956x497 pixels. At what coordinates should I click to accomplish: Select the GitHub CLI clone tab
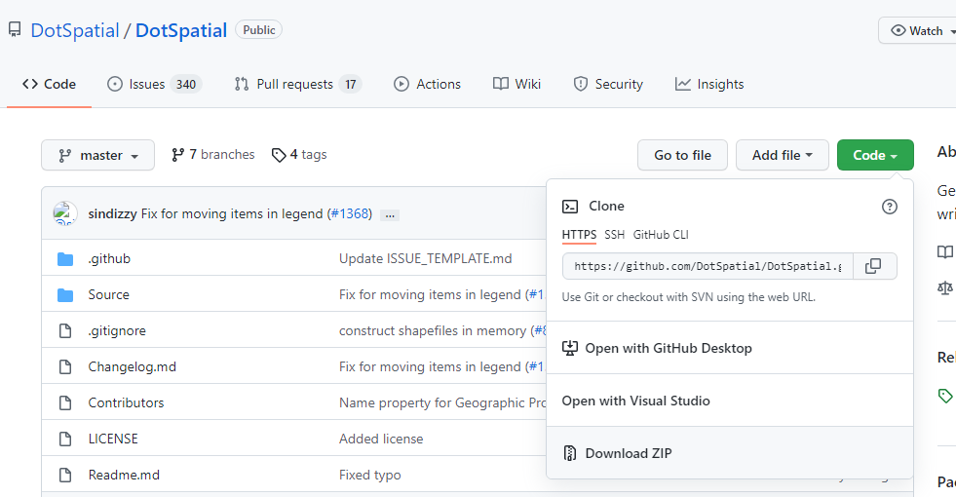pyautogui.click(x=661, y=235)
